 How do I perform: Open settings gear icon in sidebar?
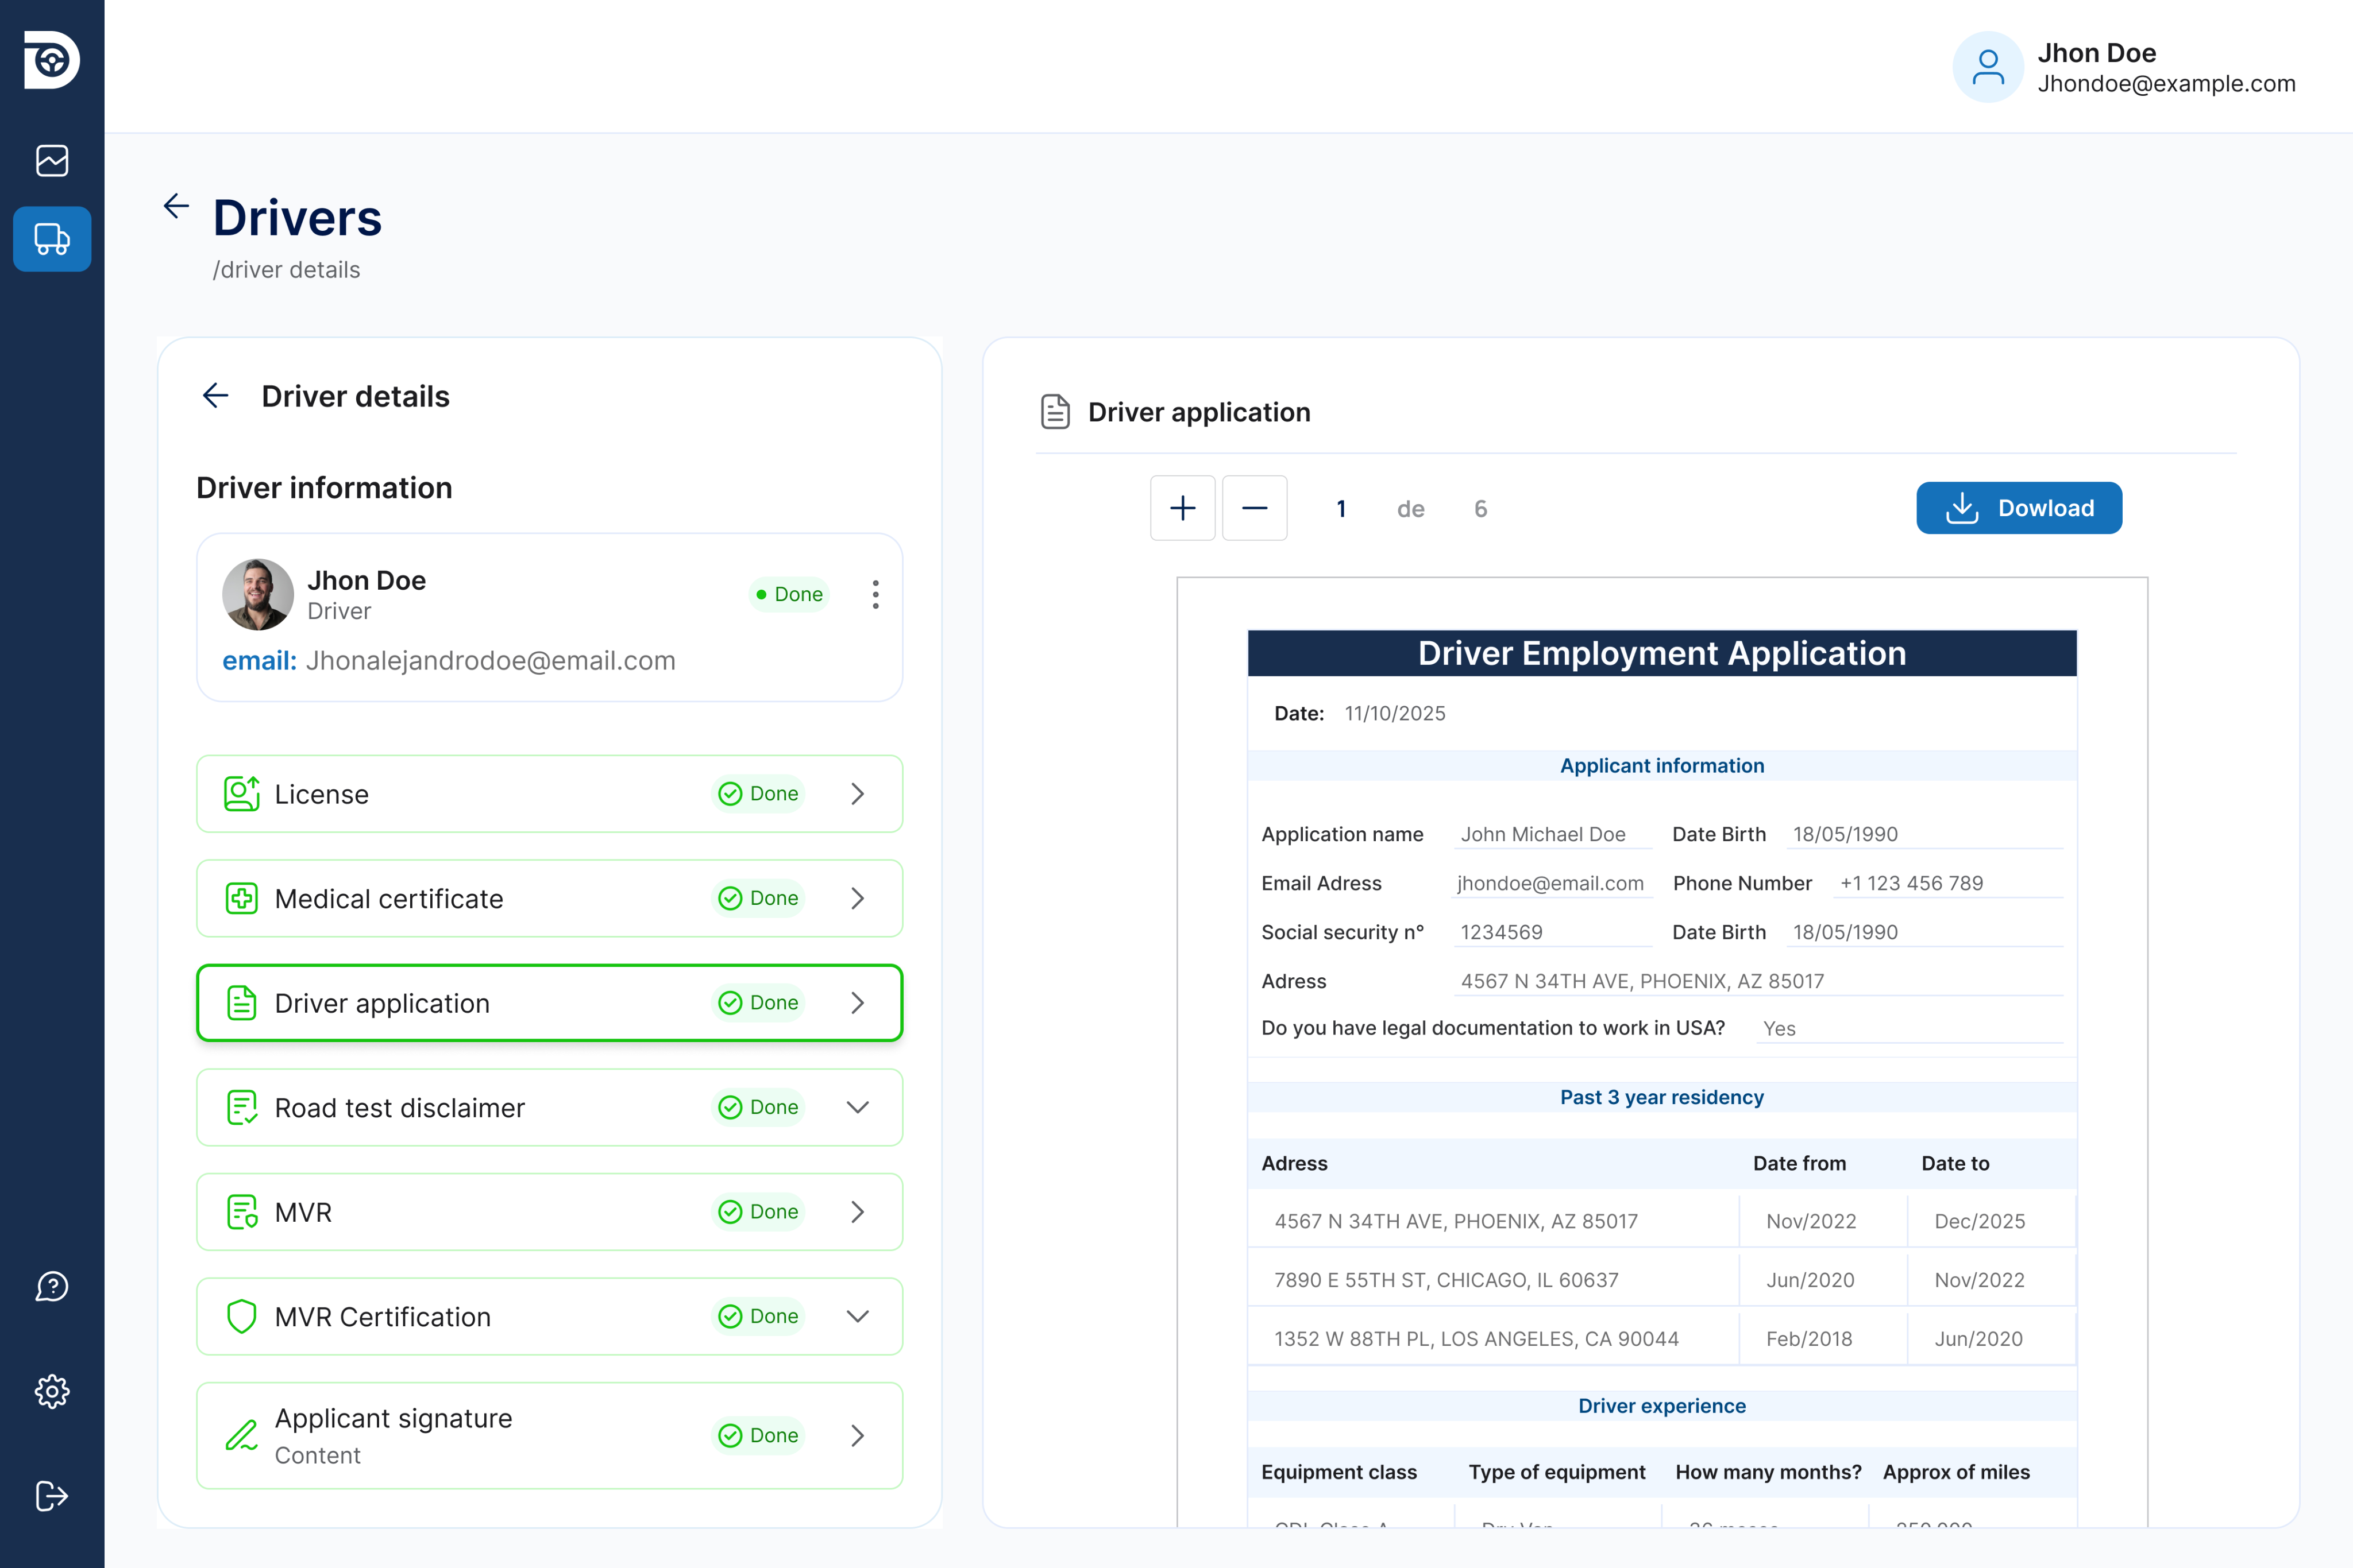click(52, 1391)
